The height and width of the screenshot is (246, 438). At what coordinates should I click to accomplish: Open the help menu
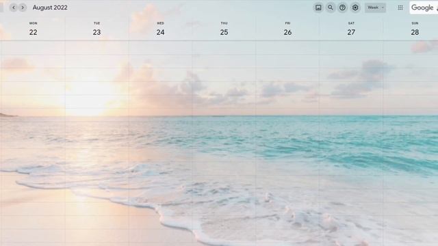(x=342, y=8)
